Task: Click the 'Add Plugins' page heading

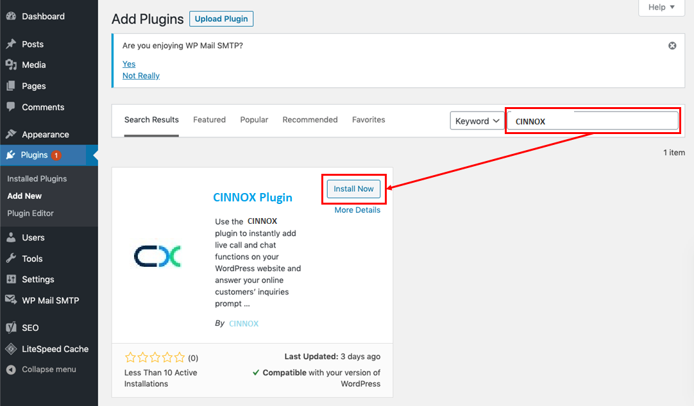Action: [148, 19]
